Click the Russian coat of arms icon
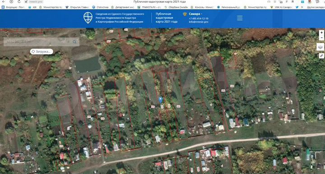 pos(185,14)
